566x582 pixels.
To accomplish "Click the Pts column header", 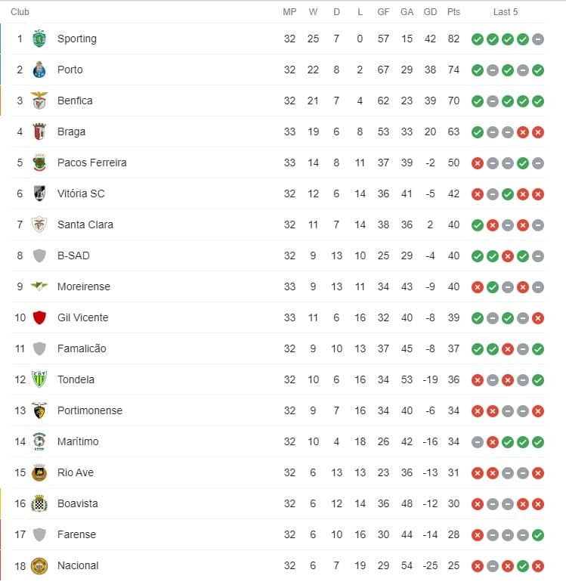I will point(453,12).
